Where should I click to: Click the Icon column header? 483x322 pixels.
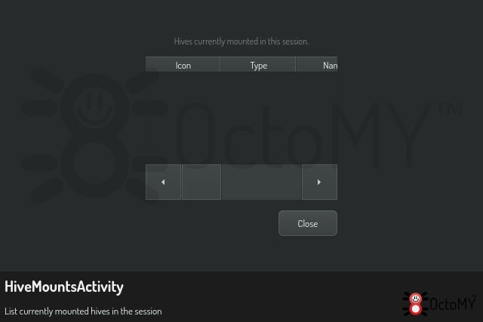tap(183, 64)
